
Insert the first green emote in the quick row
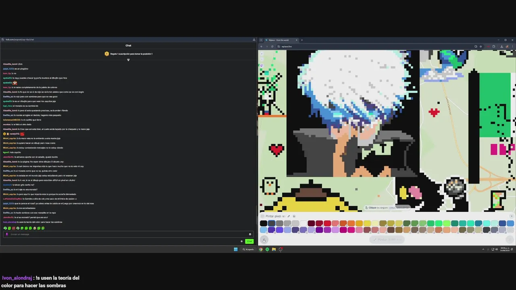click(5, 228)
